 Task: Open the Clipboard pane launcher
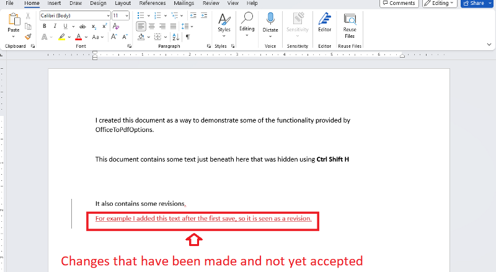coord(33,46)
